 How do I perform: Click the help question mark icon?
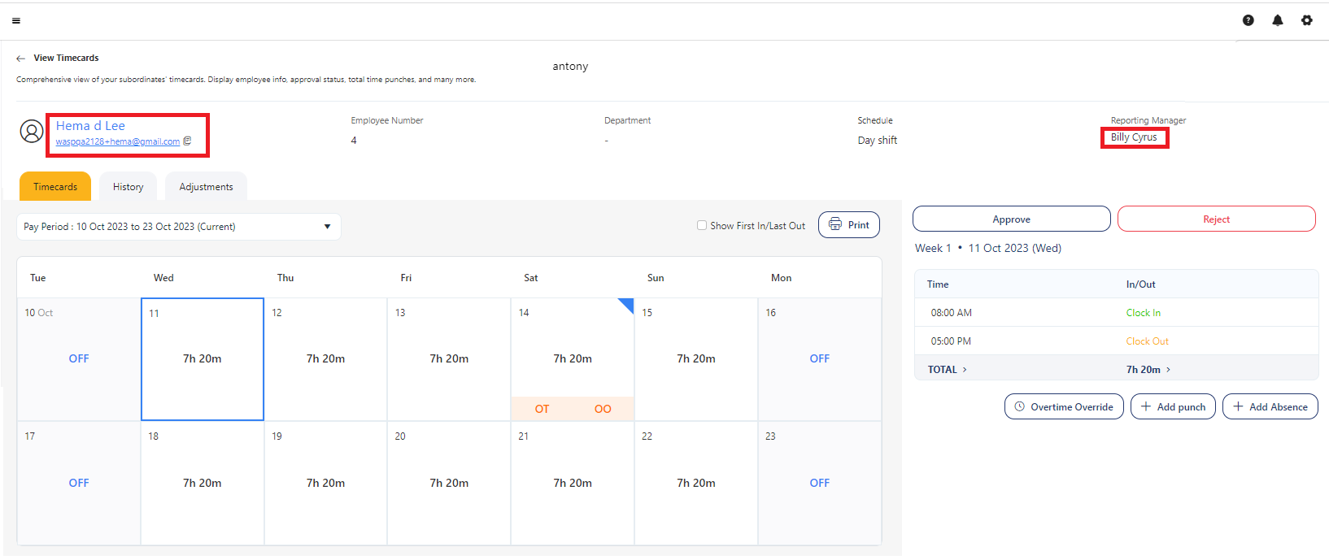point(1248,20)
